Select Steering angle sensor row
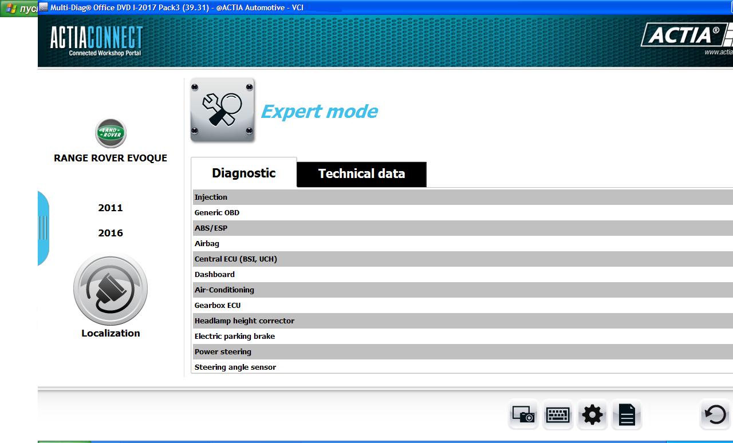Image resolution: width=733 pixels, height=443 pixels. (x=463, y=367)
